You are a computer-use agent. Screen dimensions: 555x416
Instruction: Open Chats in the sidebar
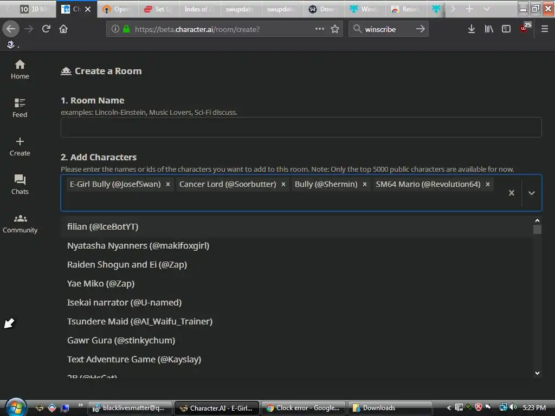[x=20, y=185]
